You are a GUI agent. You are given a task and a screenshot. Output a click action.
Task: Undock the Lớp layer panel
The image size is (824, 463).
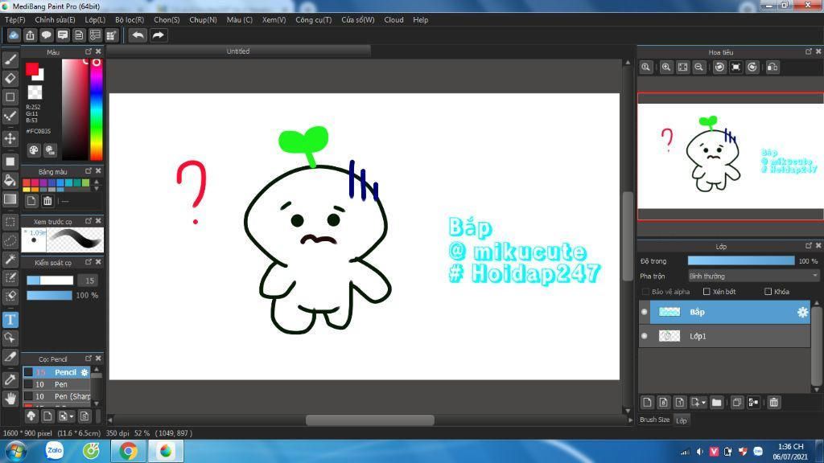tap(808, 246)
